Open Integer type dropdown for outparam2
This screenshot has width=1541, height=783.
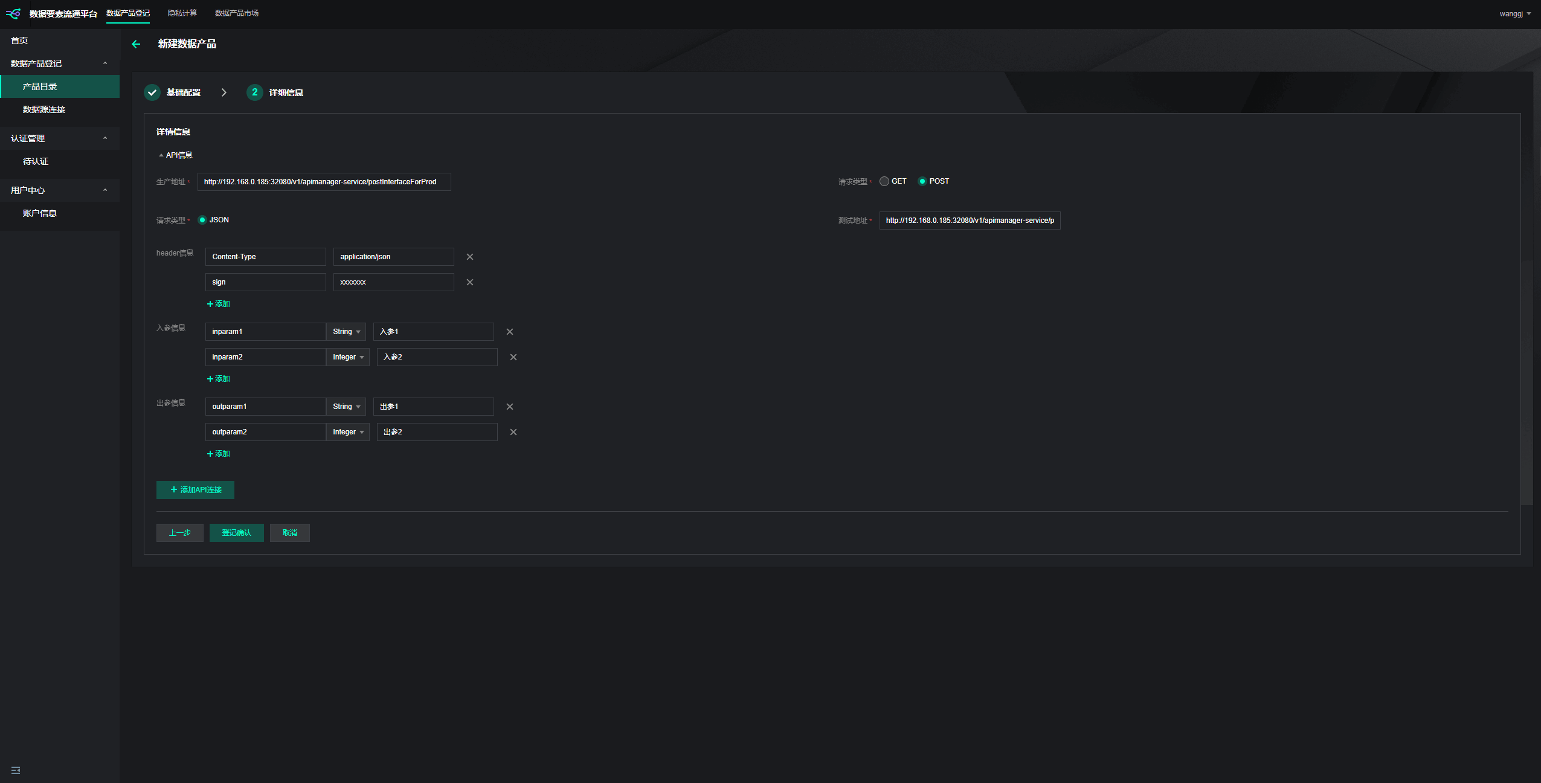point(348,432)
